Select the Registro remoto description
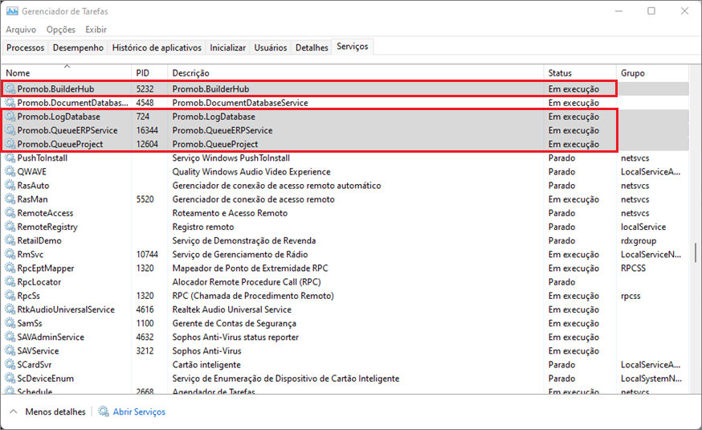The height and width of the screenshot is (430, 702). 203,227
